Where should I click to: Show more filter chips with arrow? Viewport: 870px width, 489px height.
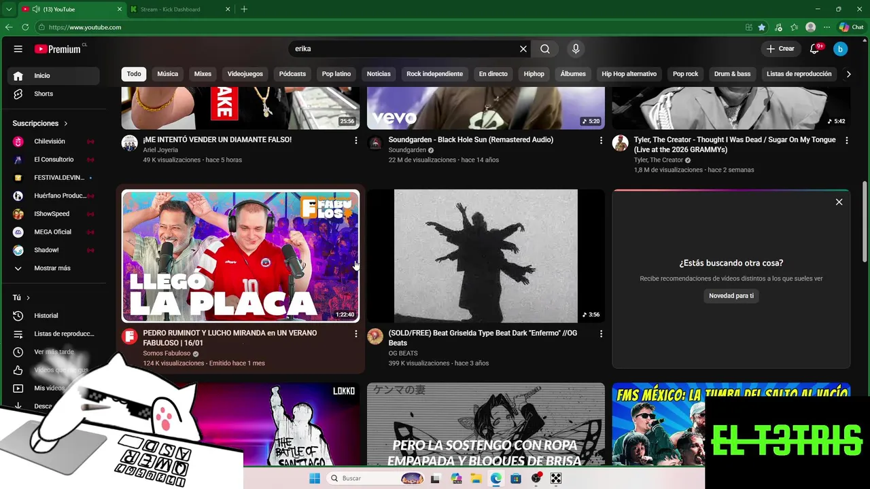[848, 74]
